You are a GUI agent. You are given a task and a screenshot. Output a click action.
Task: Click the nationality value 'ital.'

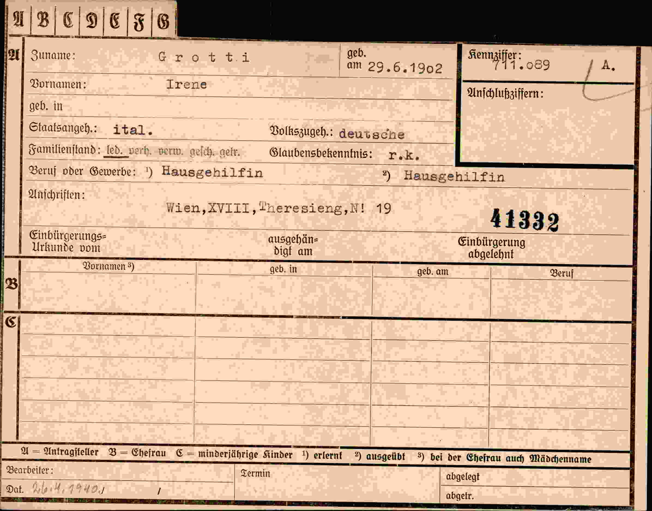click(133, 130)
